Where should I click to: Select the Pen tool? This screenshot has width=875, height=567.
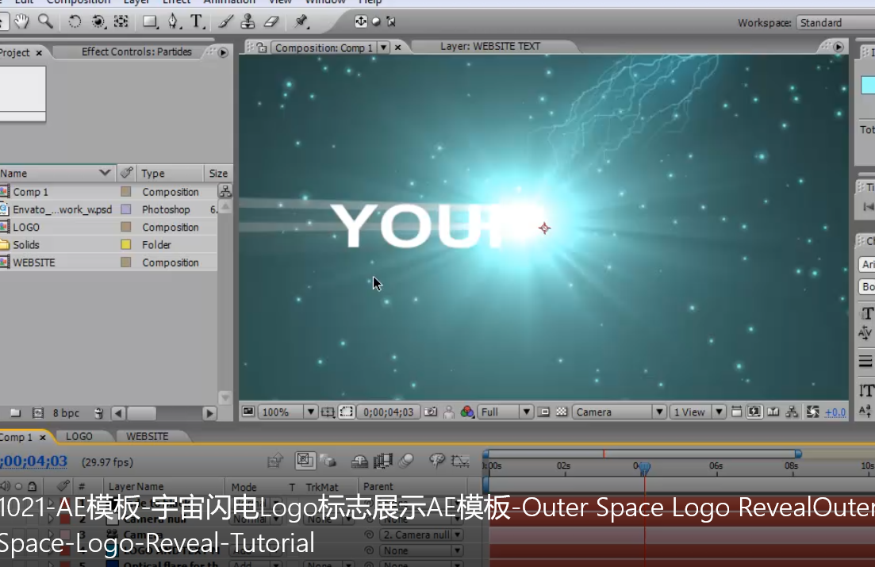(174, 21)
